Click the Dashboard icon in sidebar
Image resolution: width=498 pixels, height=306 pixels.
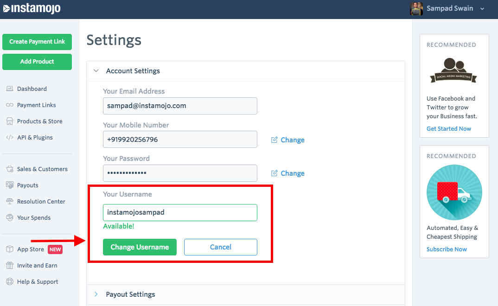coord(9,89)
